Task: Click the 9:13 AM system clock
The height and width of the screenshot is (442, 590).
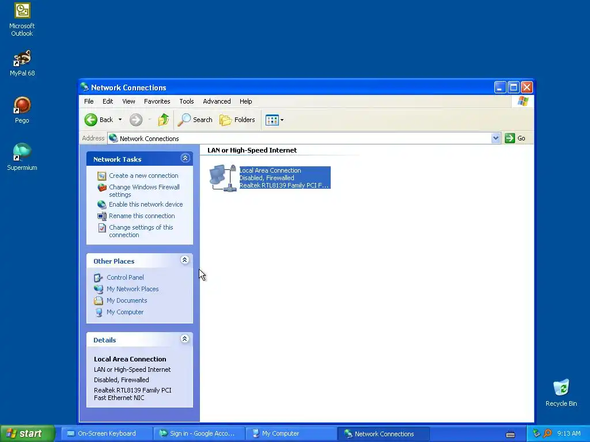Action: (x=569, y=434)
